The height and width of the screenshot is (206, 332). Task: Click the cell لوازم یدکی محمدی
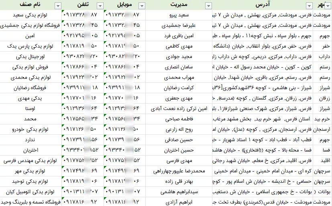(x=31, y=77)
